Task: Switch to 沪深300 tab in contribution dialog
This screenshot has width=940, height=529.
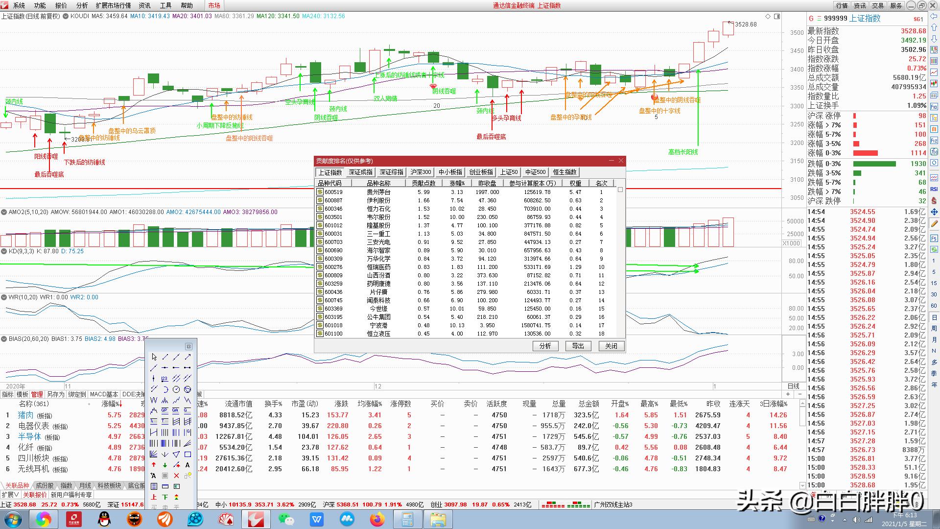Action: click(x=421, y=172)
